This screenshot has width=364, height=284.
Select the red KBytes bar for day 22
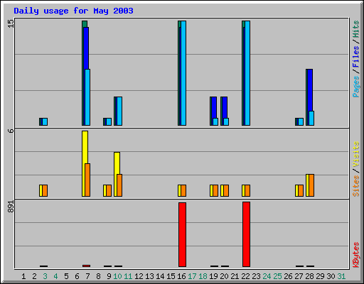(246, 234)
